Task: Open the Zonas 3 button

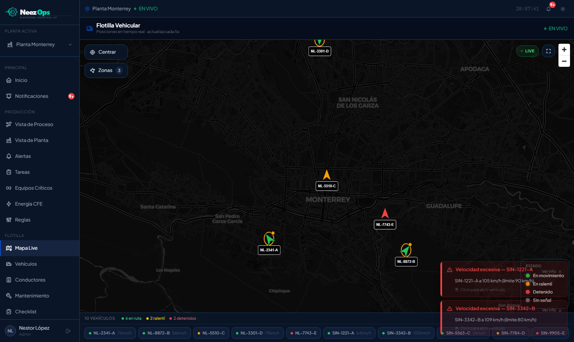Action: (106, 70)
